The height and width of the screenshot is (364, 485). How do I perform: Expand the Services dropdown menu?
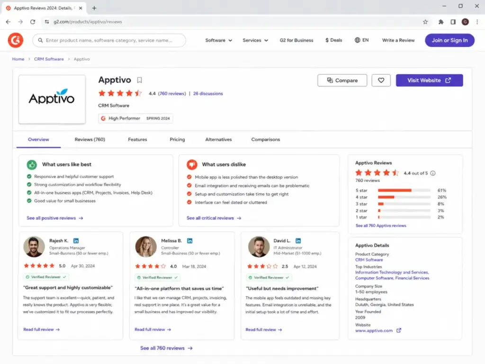(x=255, y=40)
